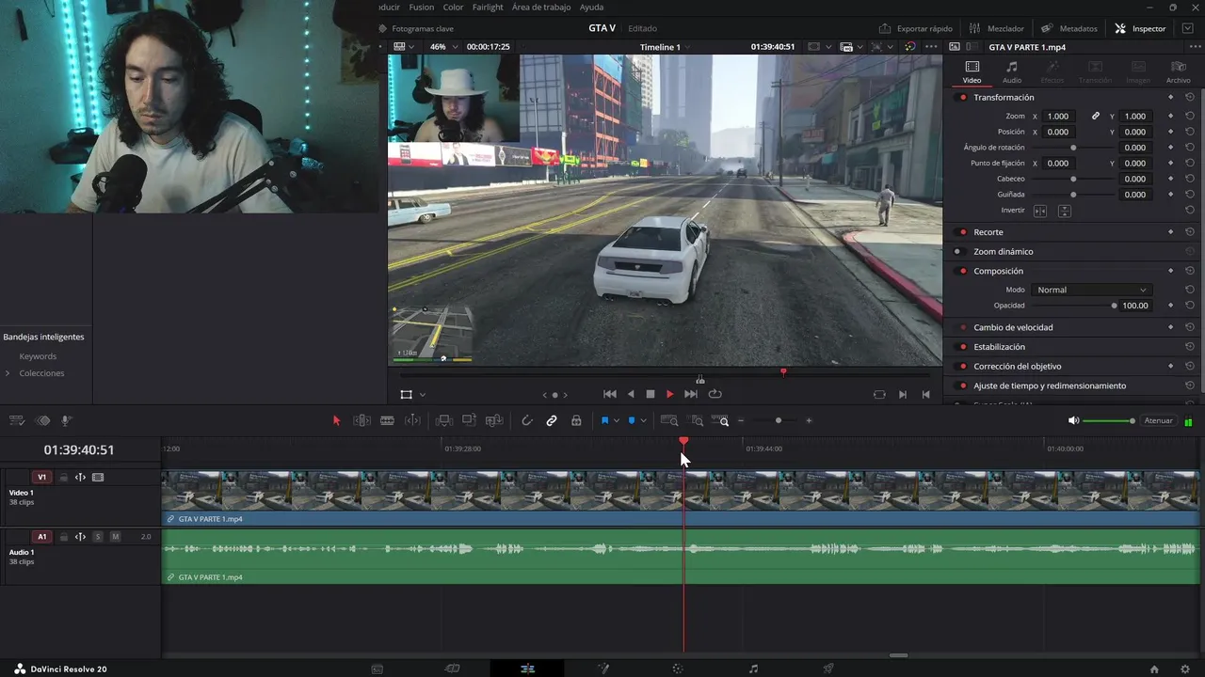Open the marker color dropdown arrow
The height and width of the screenshot is (677, 1205).
coord(643,421)
